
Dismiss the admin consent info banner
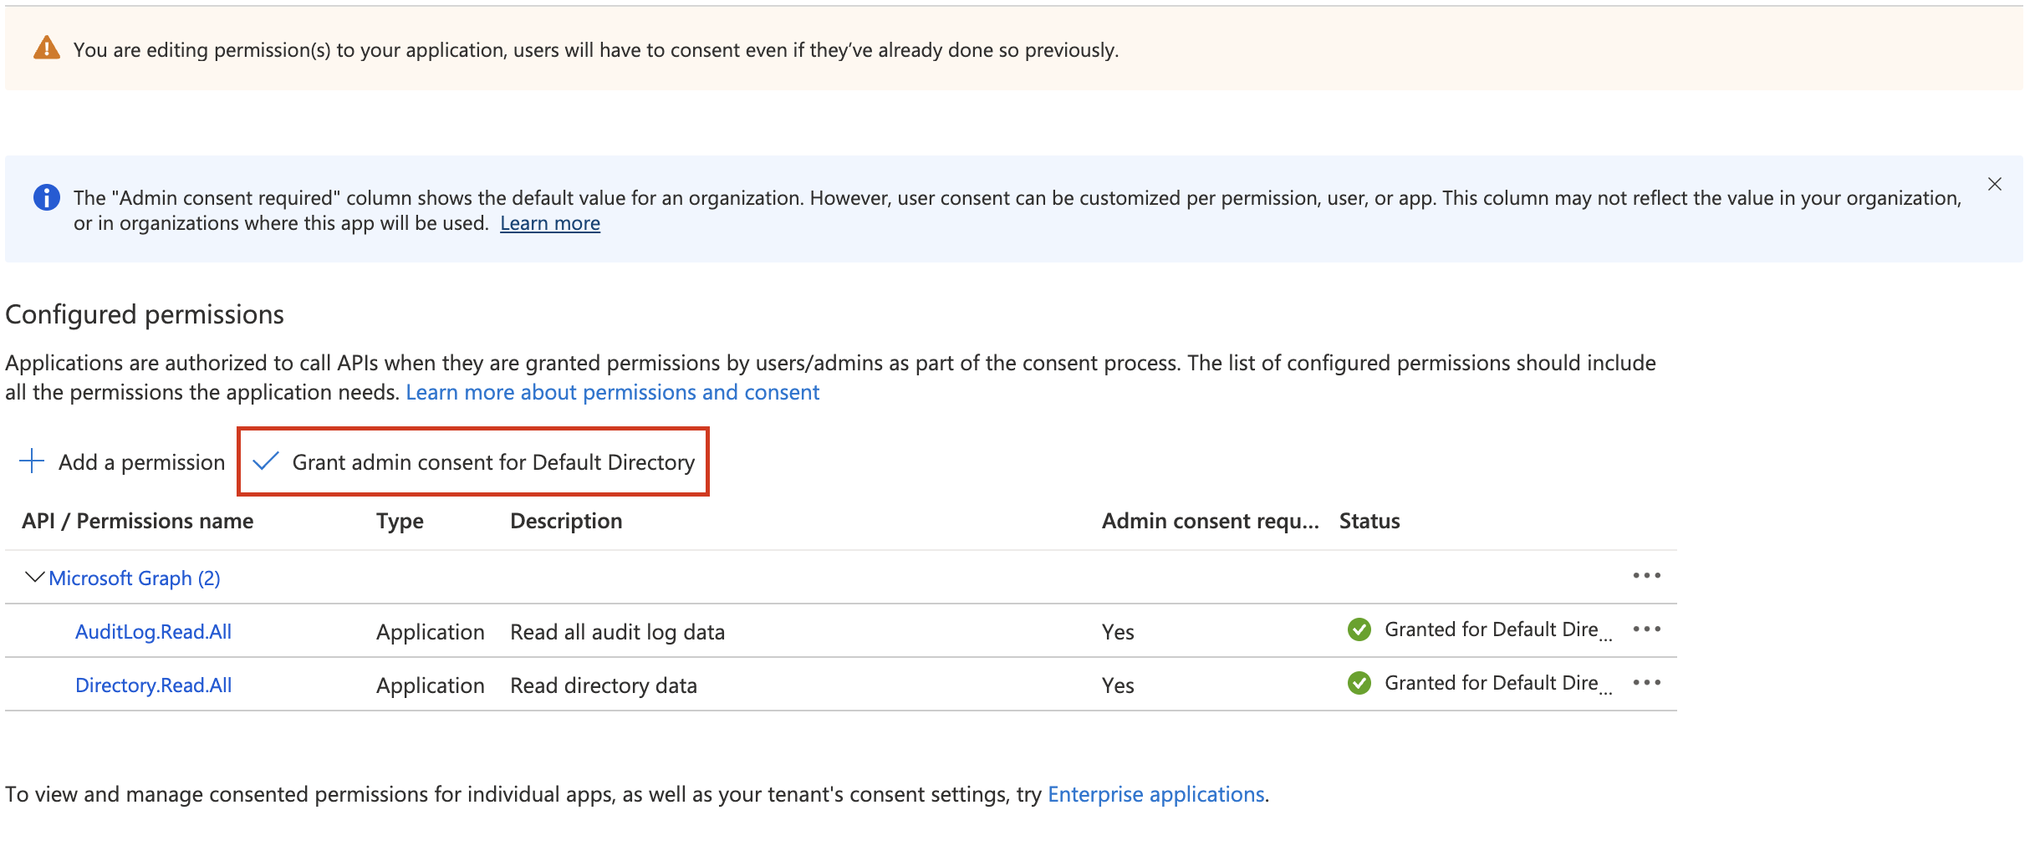(x=1995, y=184)
